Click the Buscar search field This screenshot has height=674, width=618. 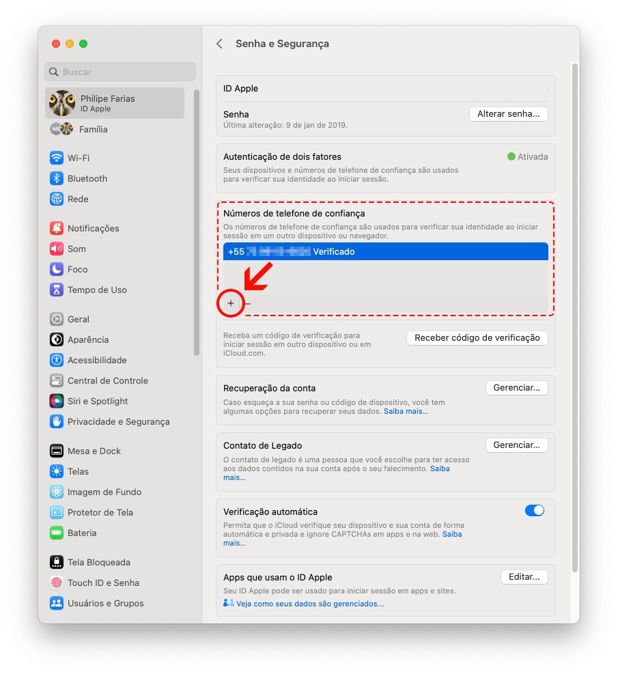pyautogui.click(x=120, y=72)
